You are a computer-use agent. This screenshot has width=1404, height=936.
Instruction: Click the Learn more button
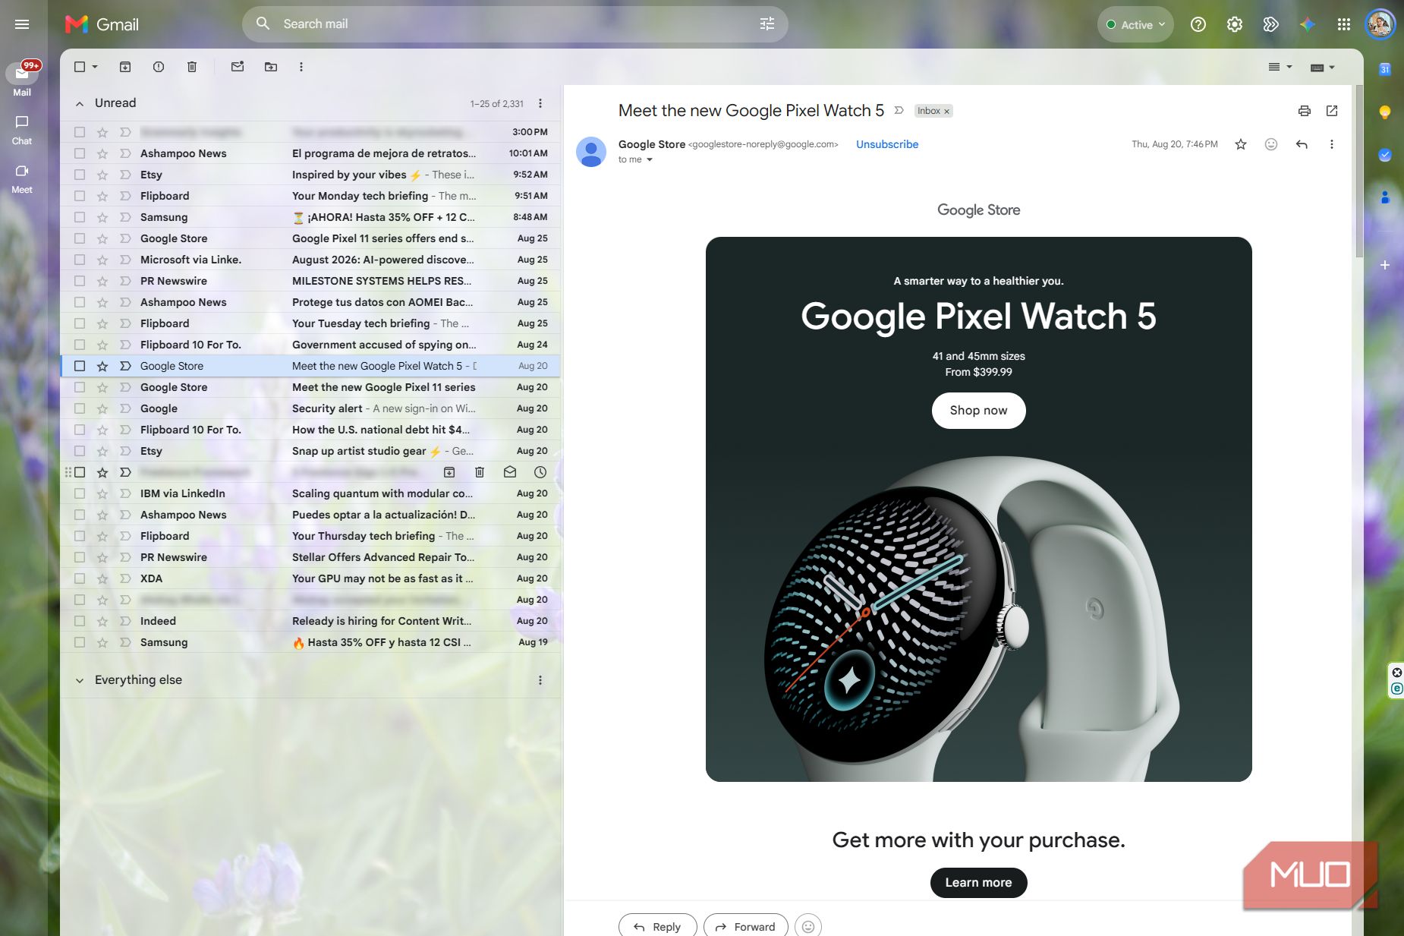978,883
